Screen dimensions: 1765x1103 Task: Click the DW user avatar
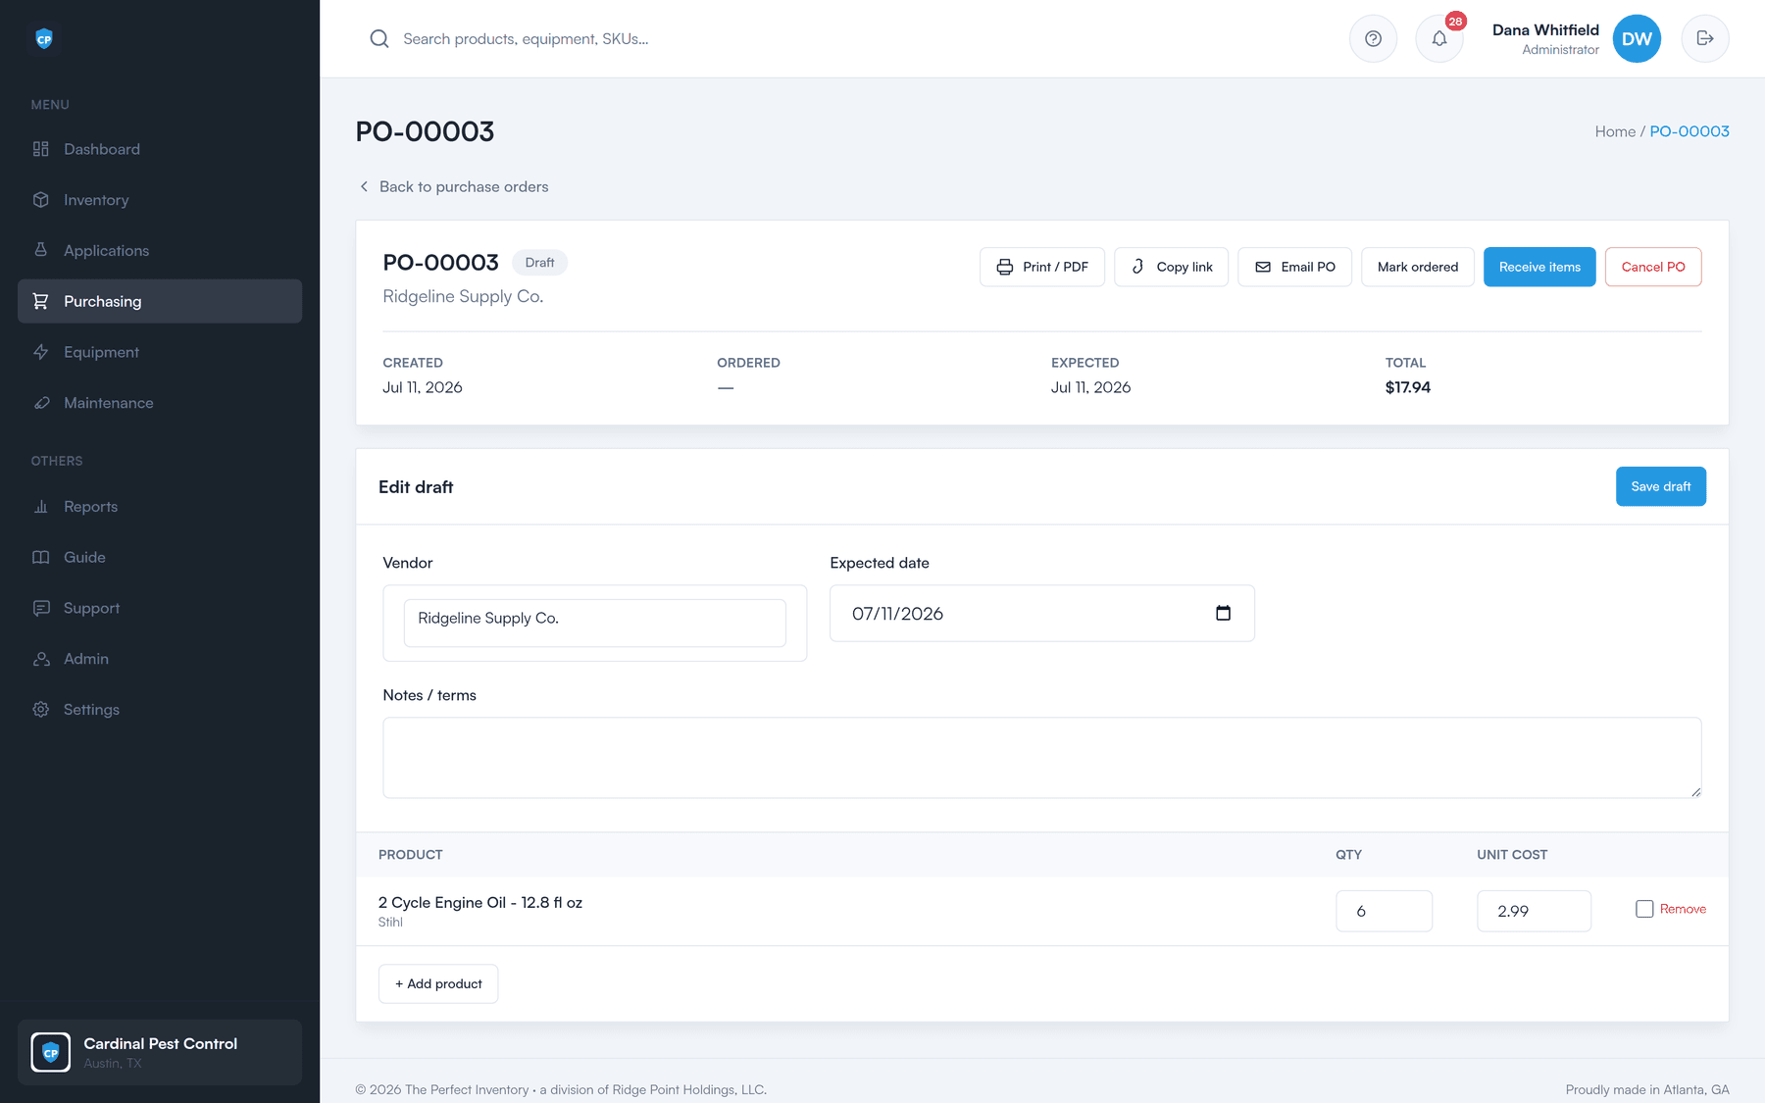(1637, 39)
